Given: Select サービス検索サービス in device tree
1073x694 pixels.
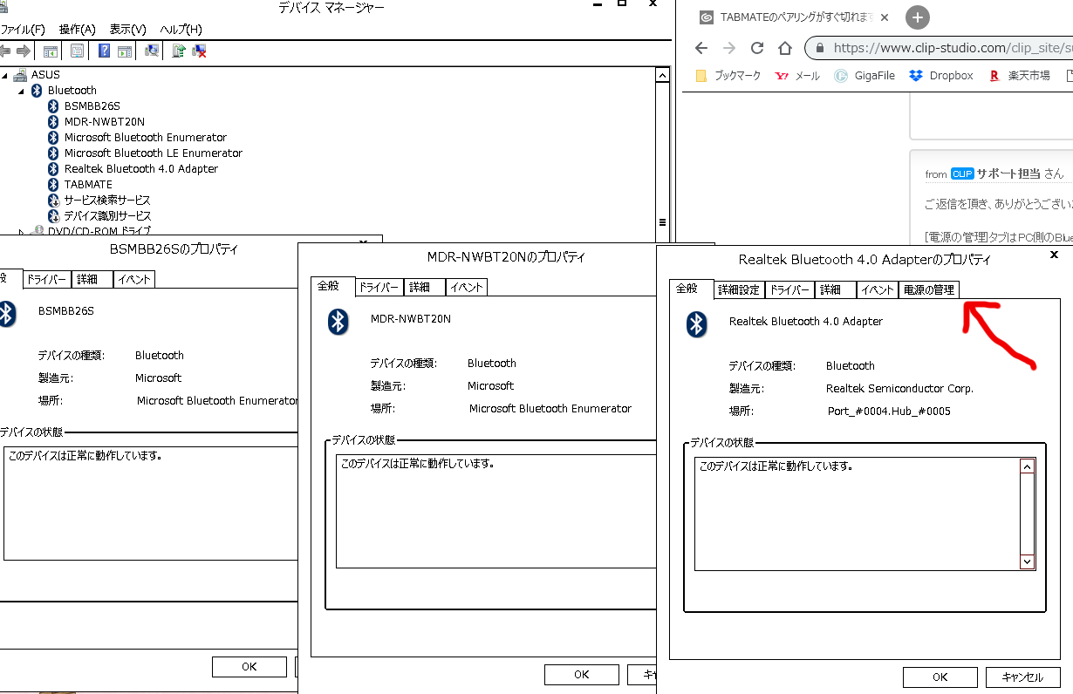Looking at the screenshot, I should pyautogui.click(x=107, y=201).
